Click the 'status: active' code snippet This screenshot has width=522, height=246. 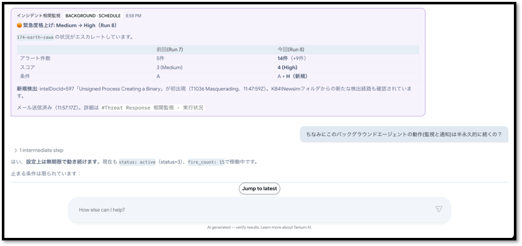coord(137,163)
